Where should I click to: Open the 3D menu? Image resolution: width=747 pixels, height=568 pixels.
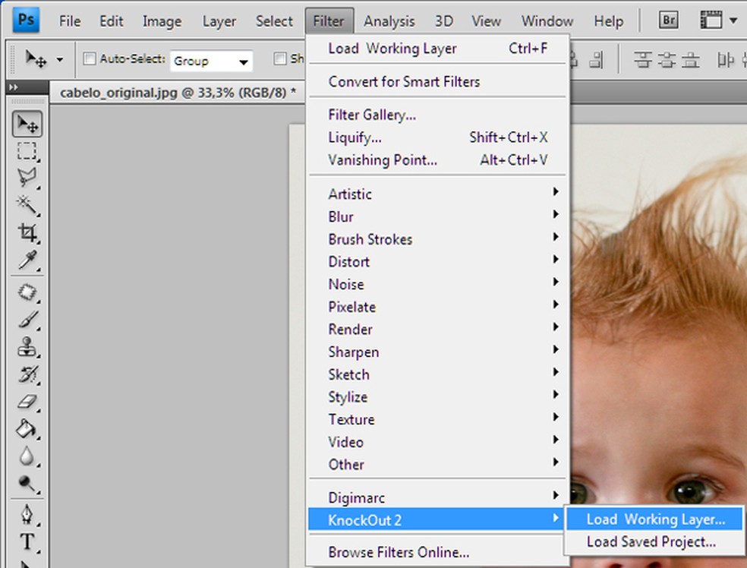click(443, 21)
